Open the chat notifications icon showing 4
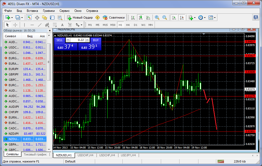The height and width of the screenshot is (166, 262). (x=256, y=18)
